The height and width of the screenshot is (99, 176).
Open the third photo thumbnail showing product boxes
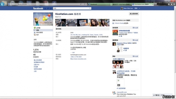(x=82, y=23)
